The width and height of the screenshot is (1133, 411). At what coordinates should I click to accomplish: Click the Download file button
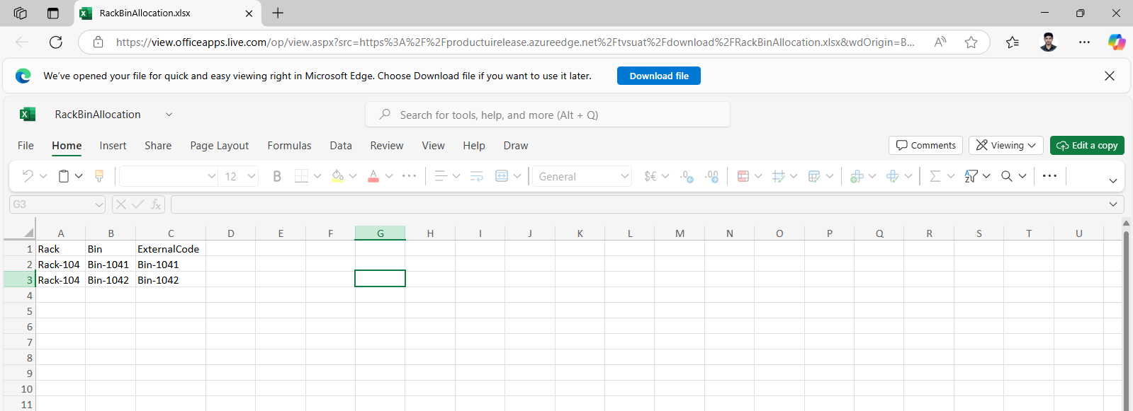658,76
